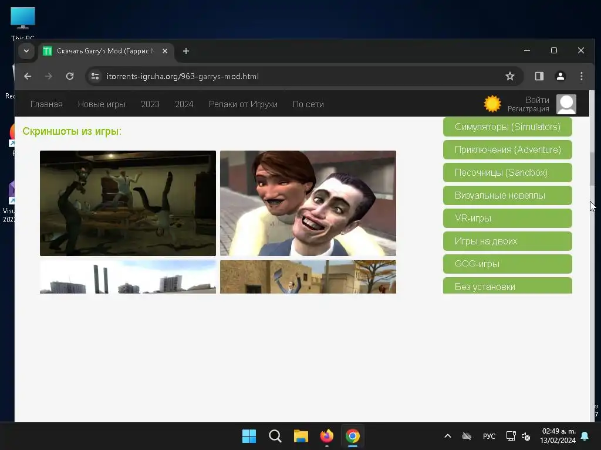Open Симуляторы (Simulators) category
The width and height of the screenshot is (601, 450).
[508, 127]
